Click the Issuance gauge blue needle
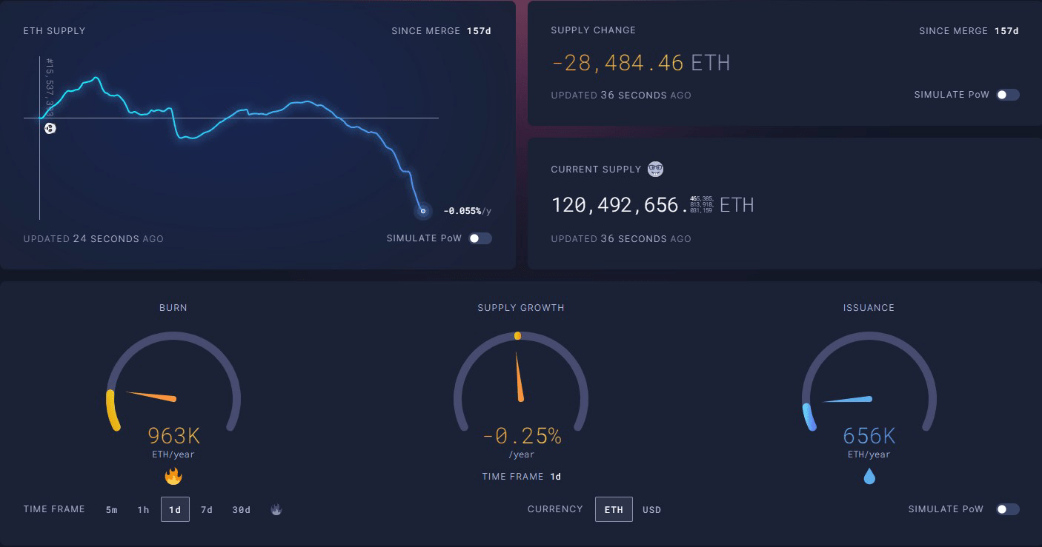1042x547 pixels. click(x=847, y=400)
